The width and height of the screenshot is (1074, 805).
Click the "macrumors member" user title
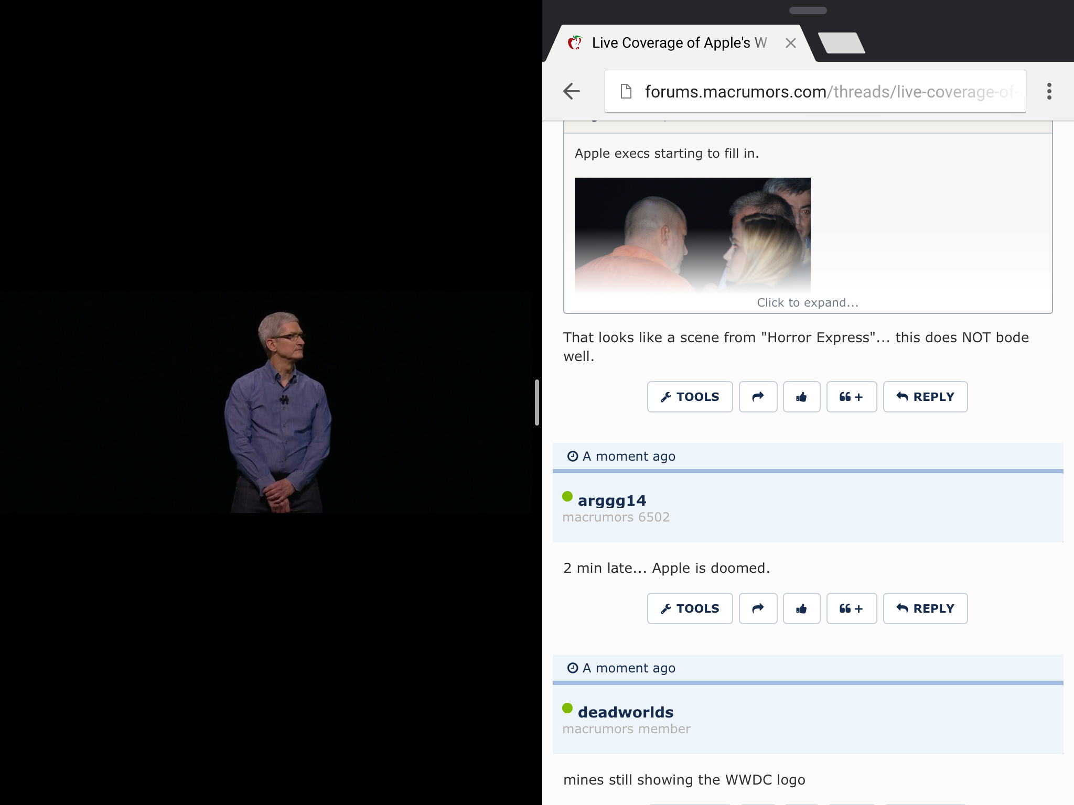(627, 729)
